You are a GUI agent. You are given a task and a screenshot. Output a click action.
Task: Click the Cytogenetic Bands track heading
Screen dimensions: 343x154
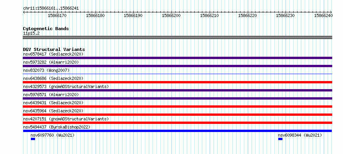pyautogui.click(x=46, y=29)
